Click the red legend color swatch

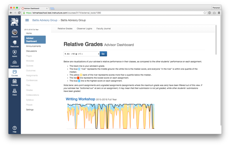(78, 78)
